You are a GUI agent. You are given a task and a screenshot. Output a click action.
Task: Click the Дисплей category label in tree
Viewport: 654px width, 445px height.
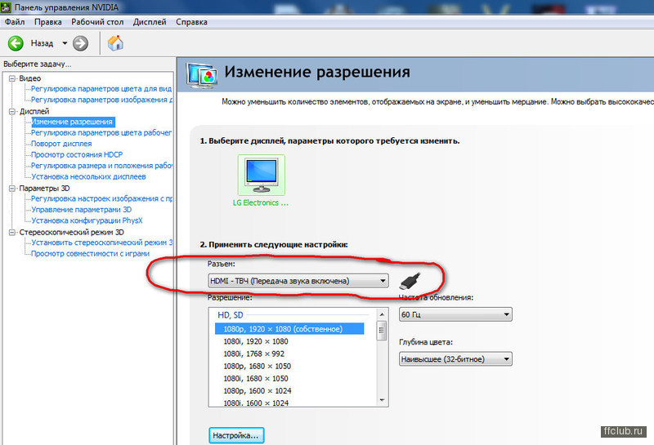(x=34, y=111)
